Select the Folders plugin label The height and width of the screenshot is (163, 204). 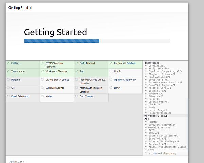(x=15, y=63)
